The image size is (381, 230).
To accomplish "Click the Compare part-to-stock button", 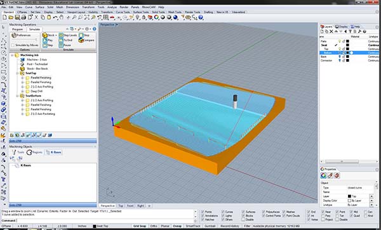I will 86,41.
